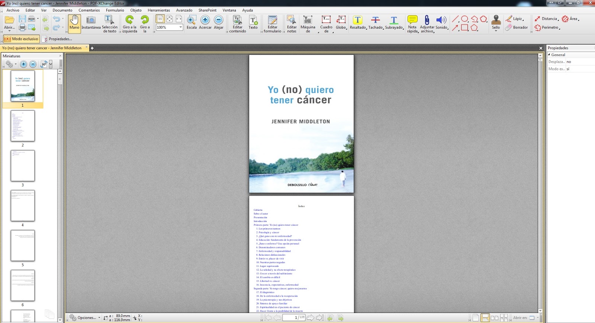Expand the Sello stamp dropdown
The image size is (595, 323).
tap(496, 31)
